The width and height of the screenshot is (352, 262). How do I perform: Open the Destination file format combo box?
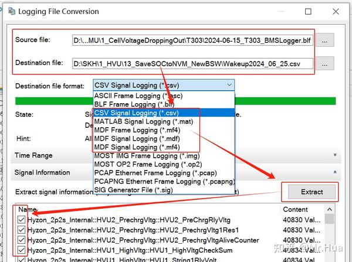point(164,85)
